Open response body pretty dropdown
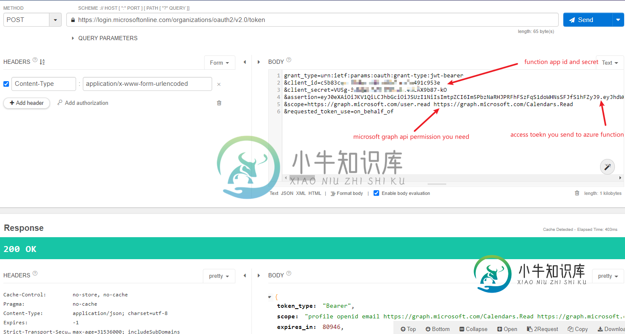The width and height of the screenshot is (625, 334). pyautogui.click(x=608, y=276)
